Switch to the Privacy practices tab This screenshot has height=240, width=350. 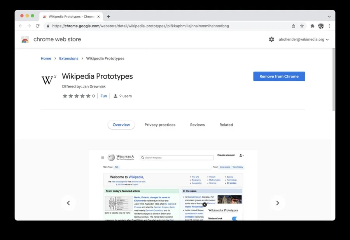(160, 125)
